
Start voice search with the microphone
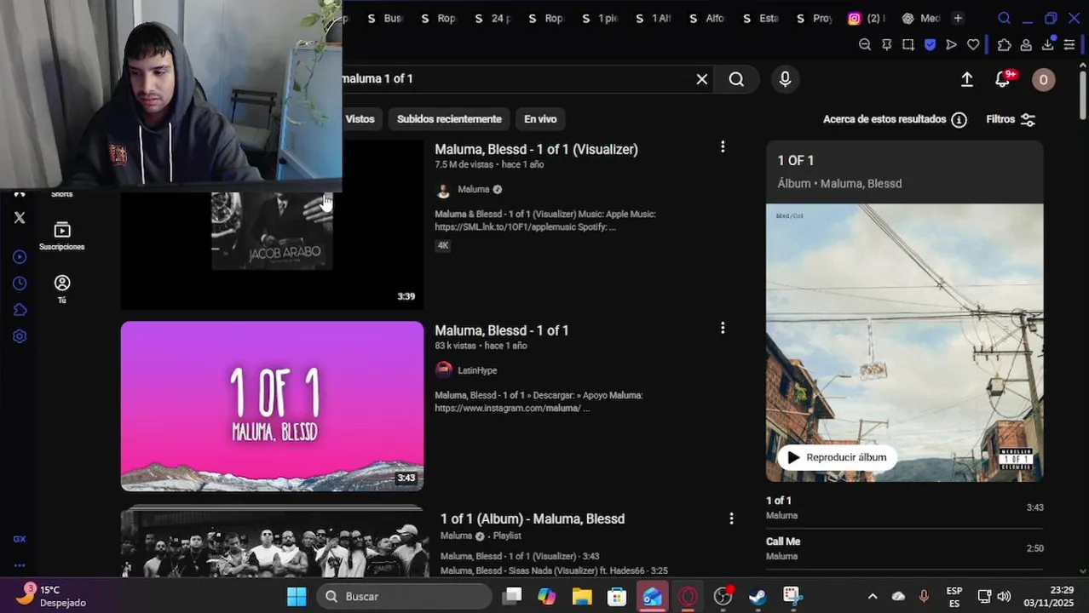coord(785,79)
